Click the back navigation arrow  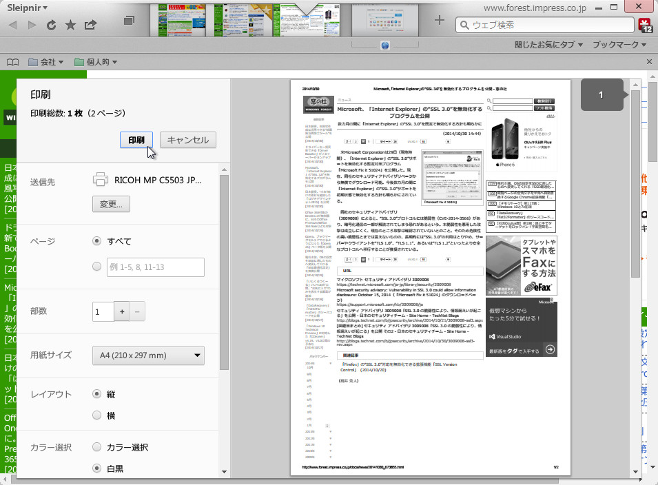point(12,25)
